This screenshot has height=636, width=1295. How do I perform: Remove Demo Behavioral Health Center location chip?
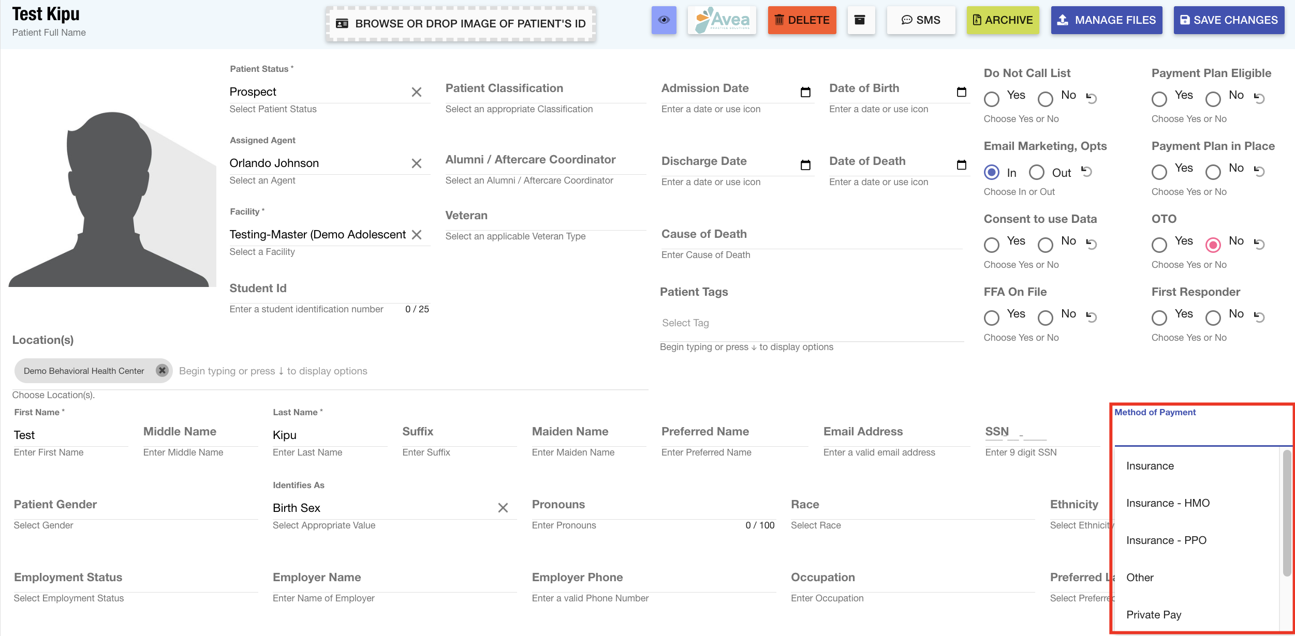point(162,371)
